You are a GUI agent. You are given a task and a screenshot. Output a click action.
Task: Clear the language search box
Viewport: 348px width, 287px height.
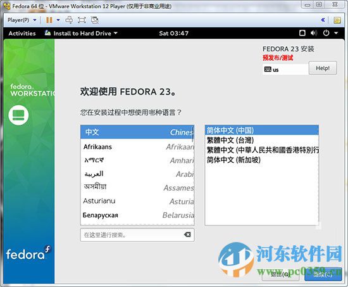click(x=187, y=234)
